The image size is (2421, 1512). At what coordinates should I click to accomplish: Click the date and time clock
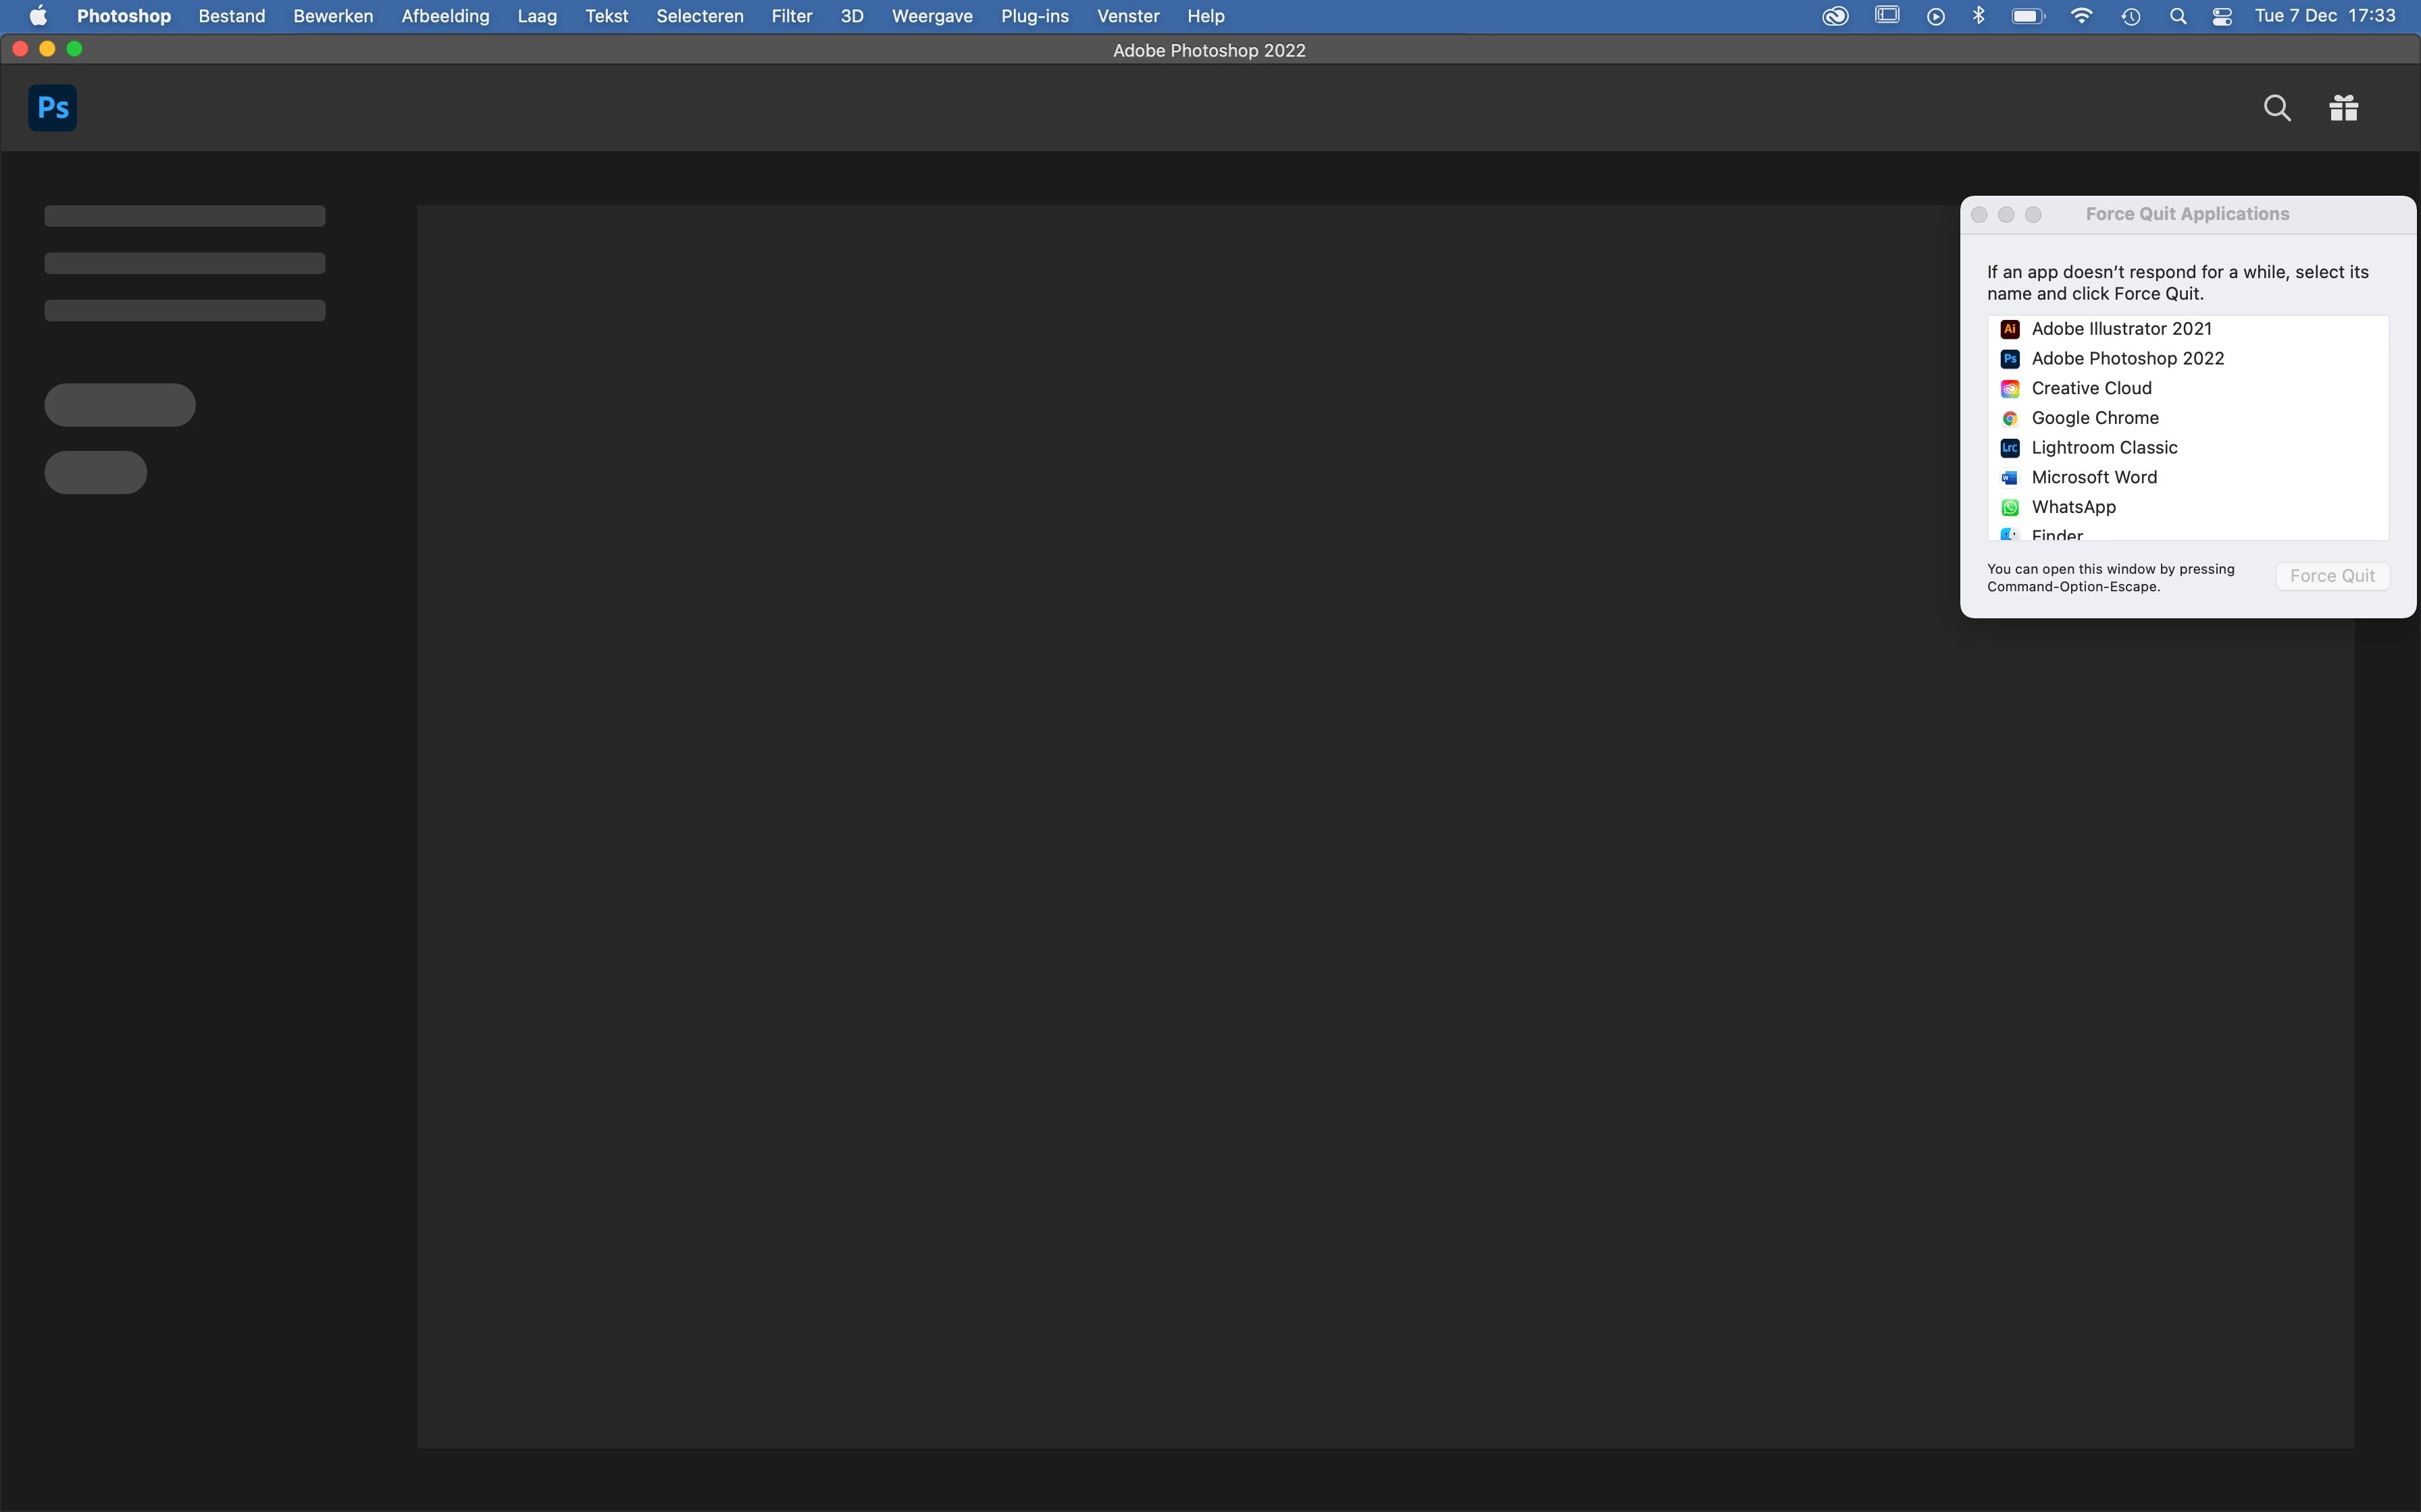[x=2325, y=16]
